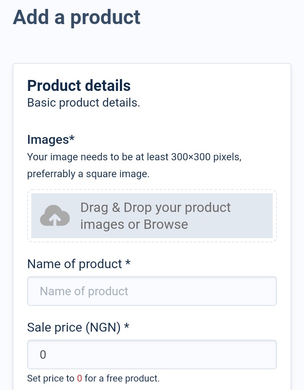
Task: Click the Browse link in upload area
Action: (166, 224)
